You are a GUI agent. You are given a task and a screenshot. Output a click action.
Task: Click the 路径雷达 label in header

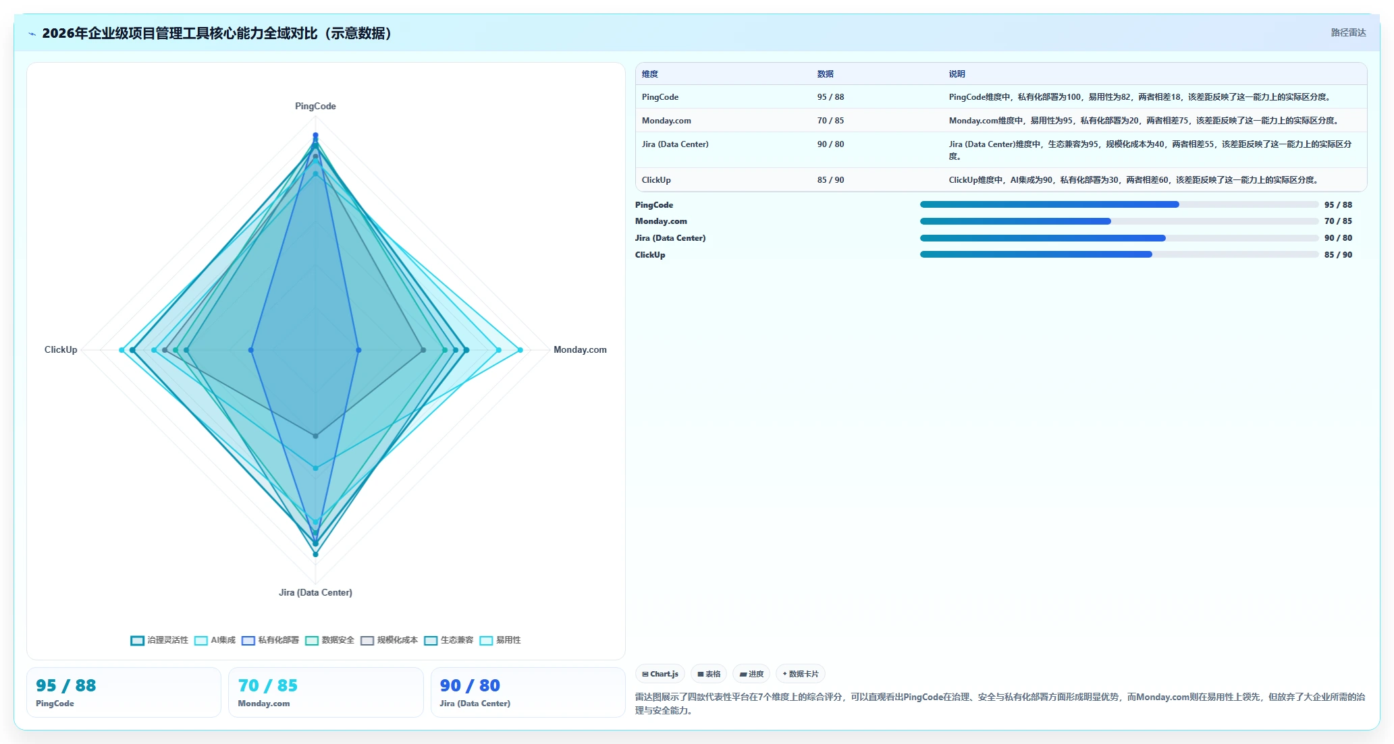pos(1348,32)
